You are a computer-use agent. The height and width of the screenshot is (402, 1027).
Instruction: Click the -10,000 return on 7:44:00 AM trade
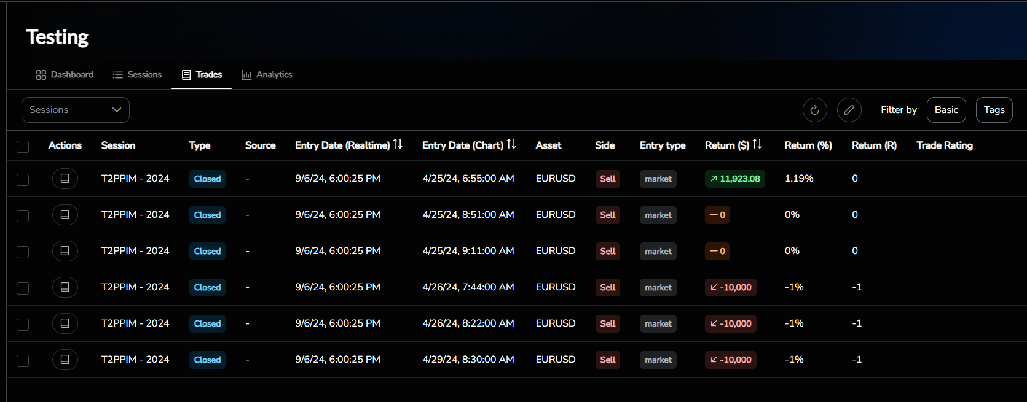(x=731, y=287)
